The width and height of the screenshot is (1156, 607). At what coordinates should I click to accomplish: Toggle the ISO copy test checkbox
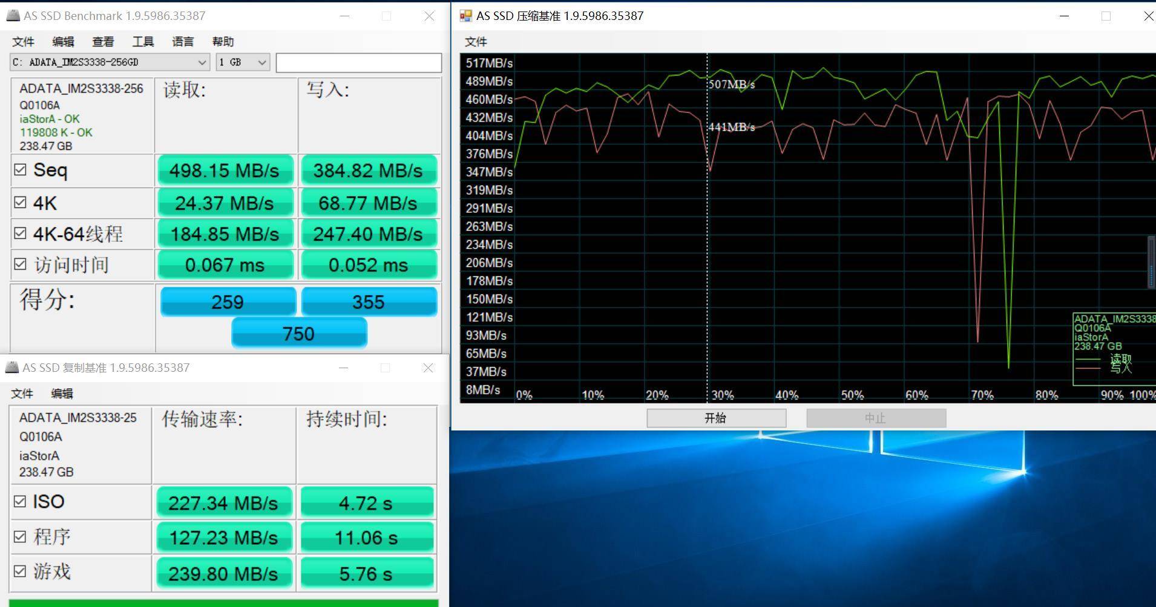click(x=20, y=501)
